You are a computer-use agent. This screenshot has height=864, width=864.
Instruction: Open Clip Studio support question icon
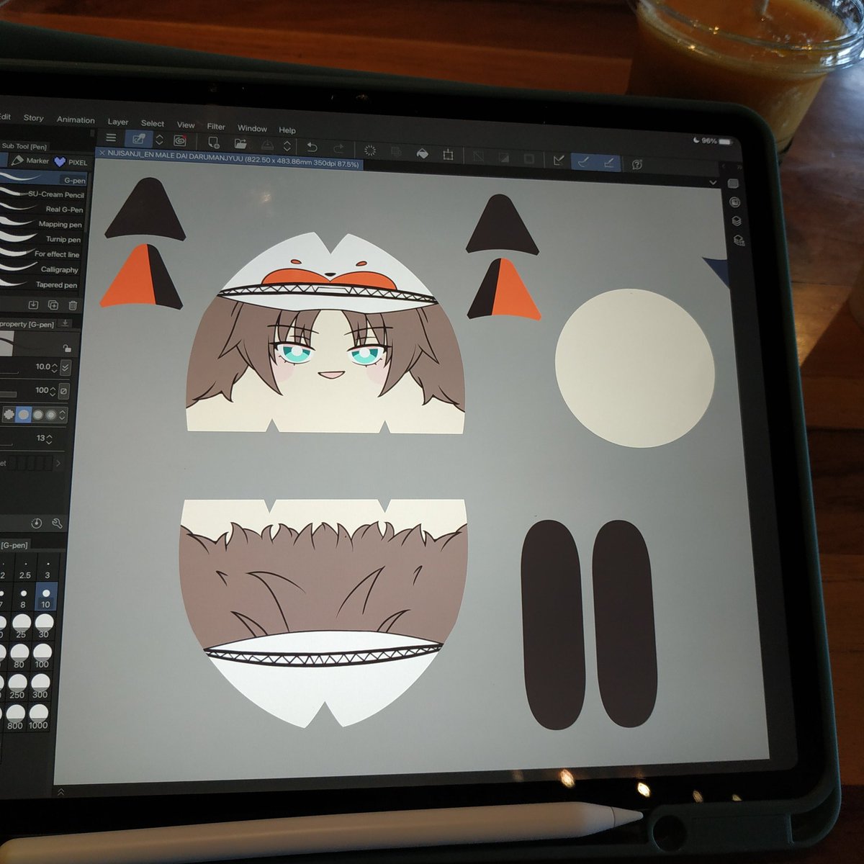click(637, 164)
